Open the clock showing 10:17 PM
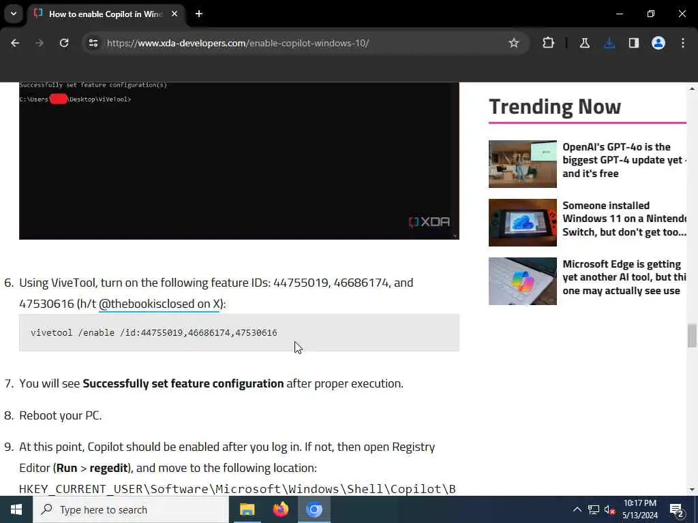The height and width of the screenshot is (523, 698). click(x=640, y=509)
